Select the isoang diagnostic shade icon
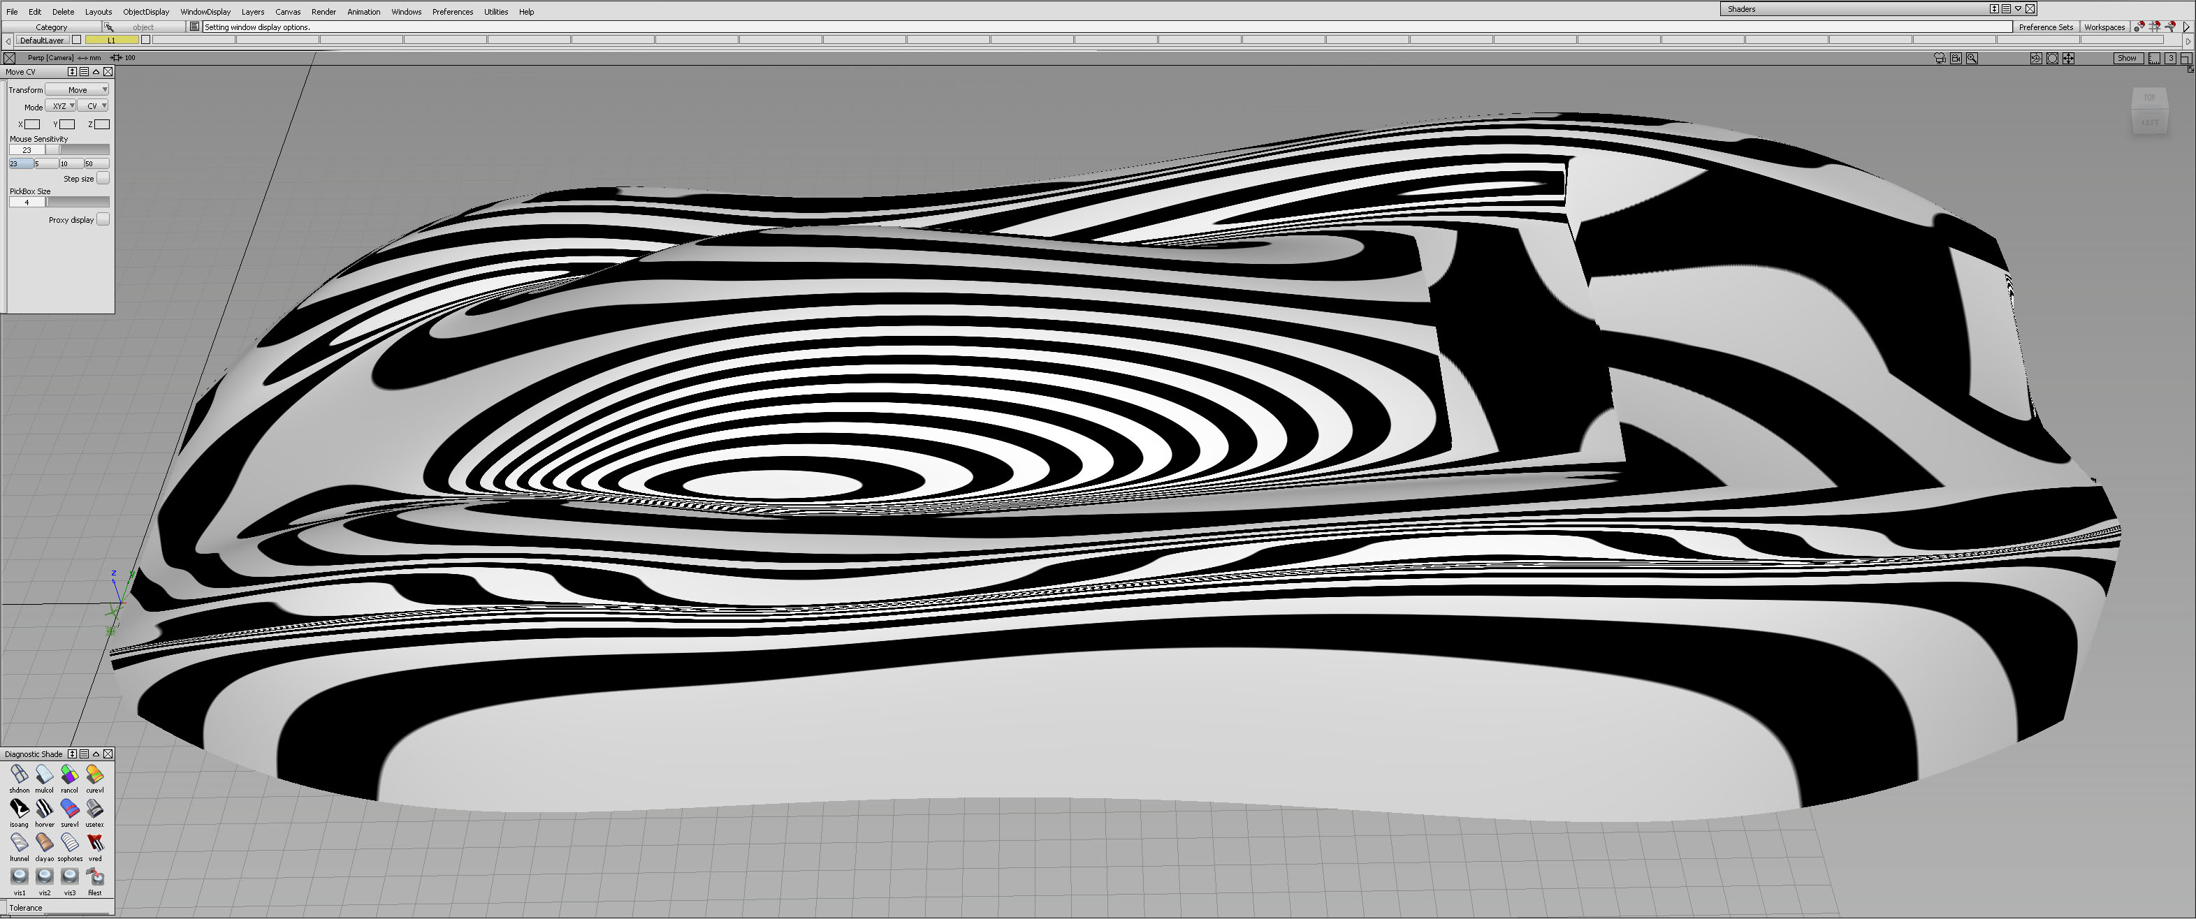2196x919 pixels. point(19,809)
